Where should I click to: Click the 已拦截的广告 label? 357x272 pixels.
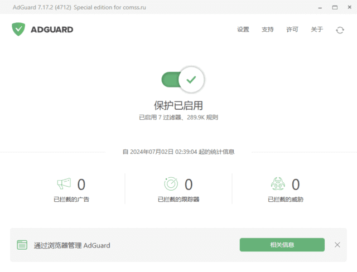click(x=71, y=199)
